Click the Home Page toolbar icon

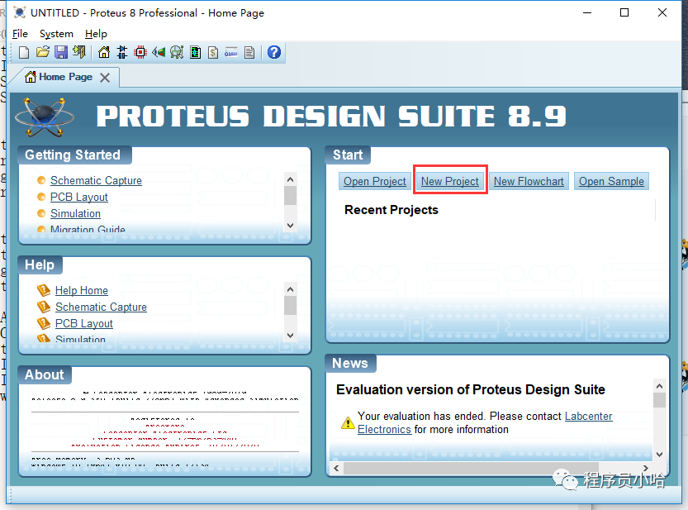pyautogui.click(x=104, y=53)
